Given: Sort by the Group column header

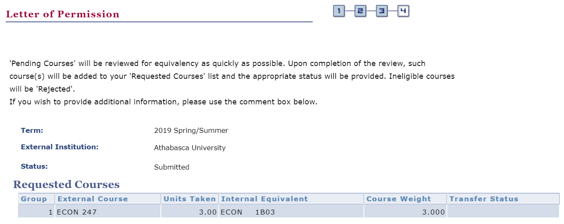Looking at the screenshot, I should click(34, 199).
